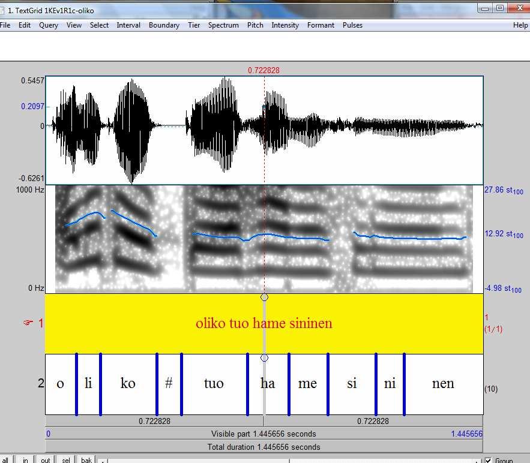
Task: Open the Query menu
Action: tap(49, 25)
